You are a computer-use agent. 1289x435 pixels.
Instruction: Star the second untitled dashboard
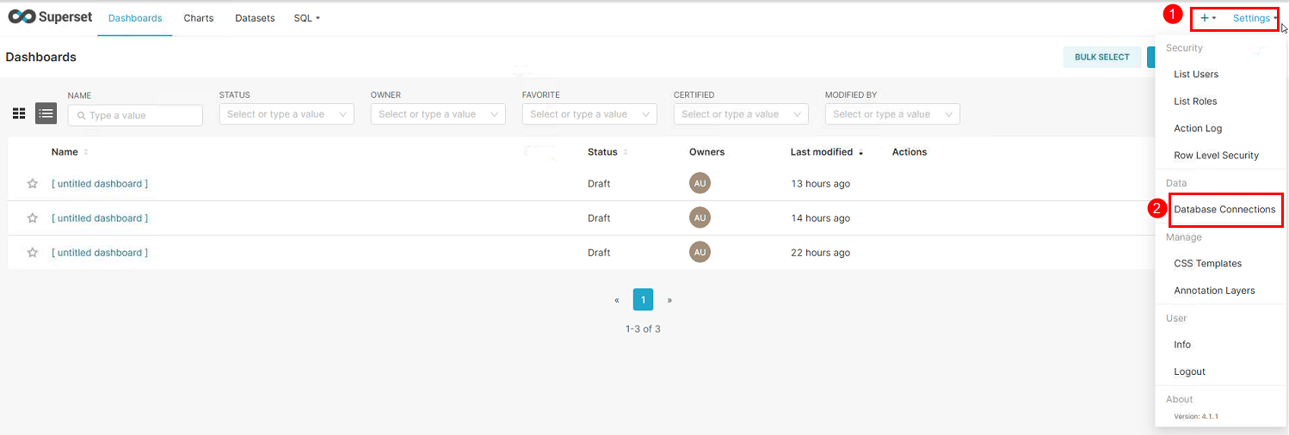click(33, 218)
